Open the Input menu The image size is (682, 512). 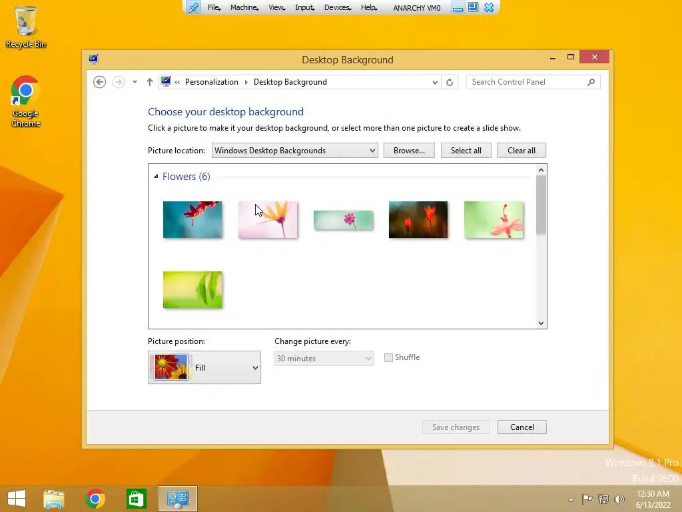pos(304,7)
